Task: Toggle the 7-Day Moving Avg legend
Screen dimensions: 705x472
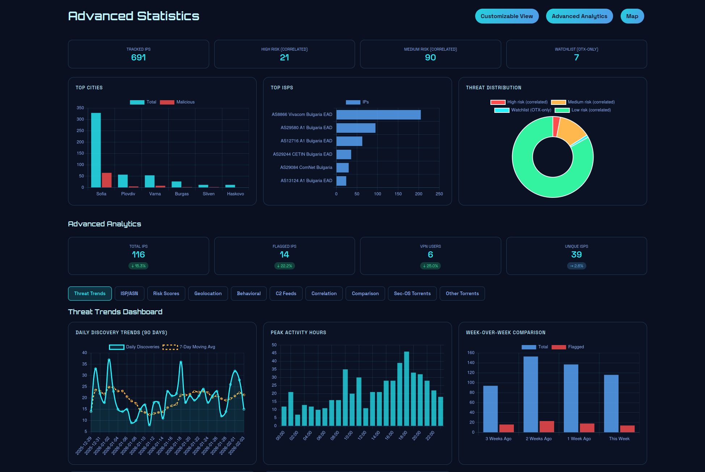Action: (197, 346)
